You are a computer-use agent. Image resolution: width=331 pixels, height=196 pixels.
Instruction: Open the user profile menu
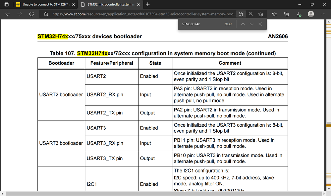[x=311, y=14]
